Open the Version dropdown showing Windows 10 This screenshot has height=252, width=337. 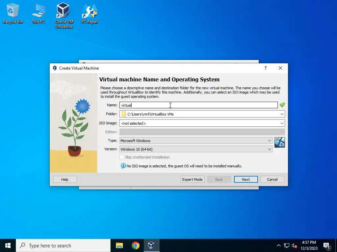[196, 149]
